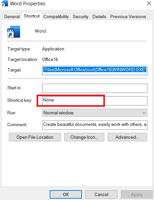Click the "Shortcut key:" label
This screenshot has height=200, width=154.
[20, 100]
